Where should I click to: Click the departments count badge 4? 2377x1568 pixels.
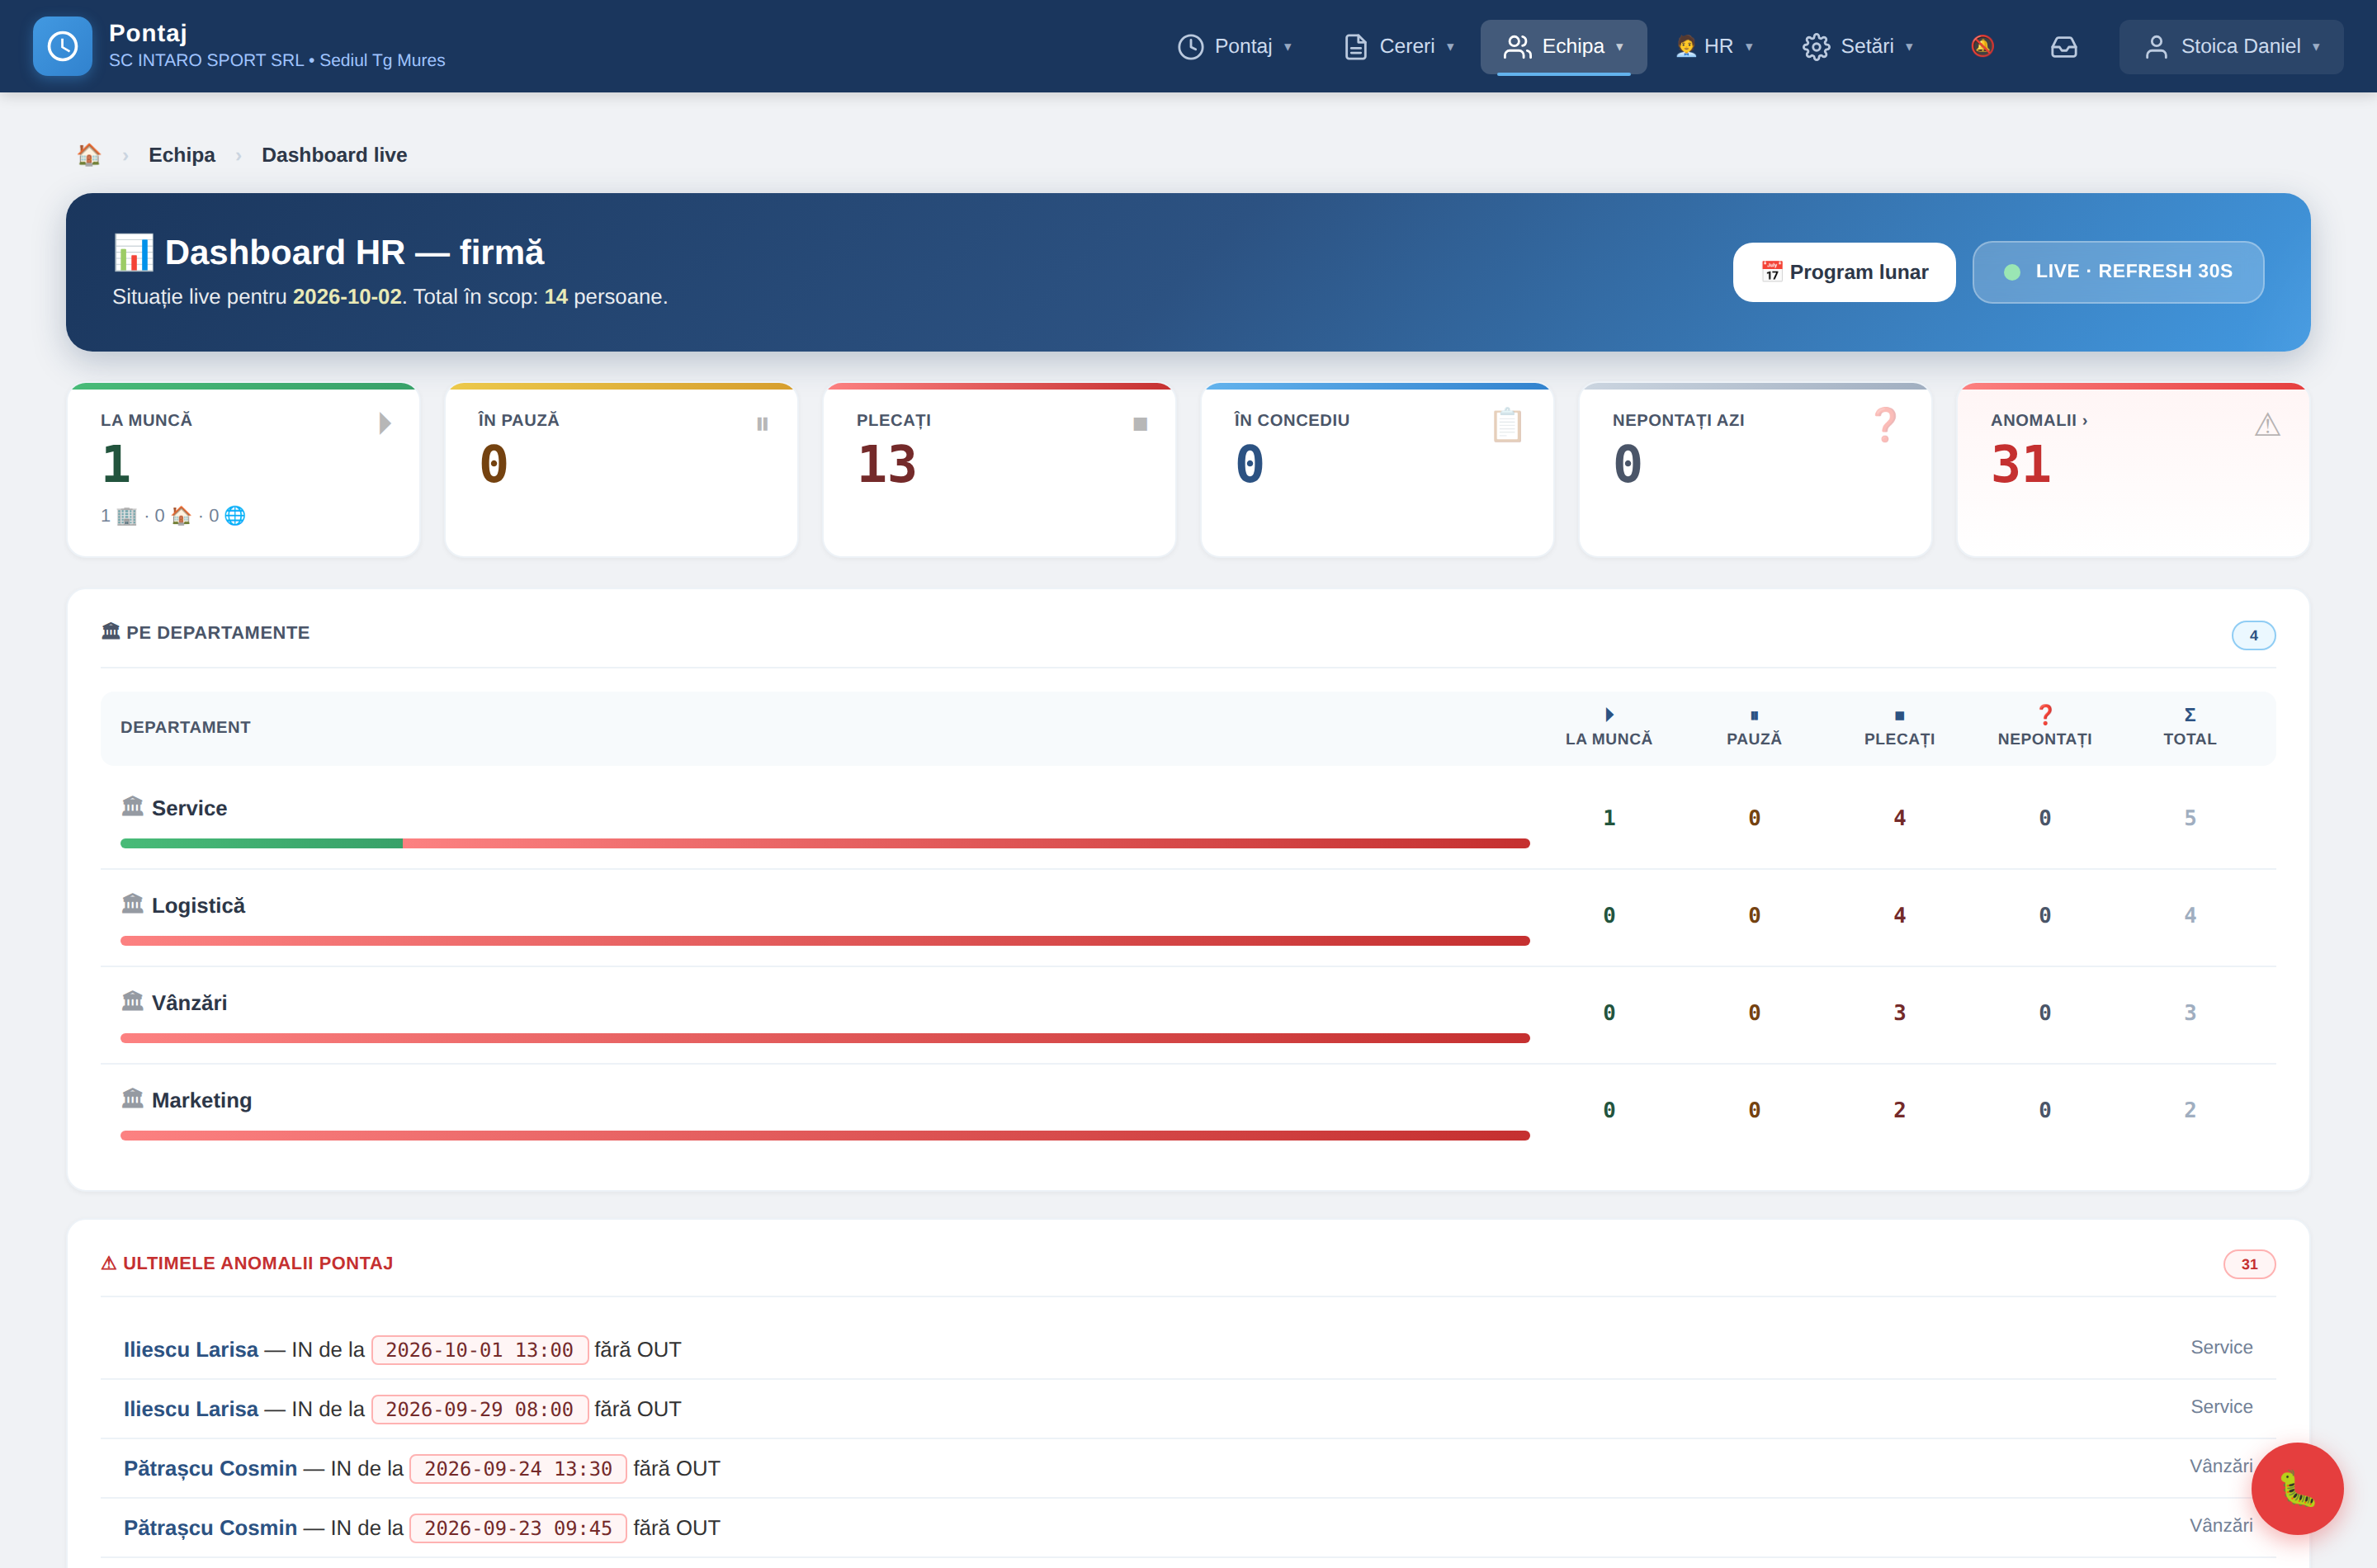point(2253,635)
